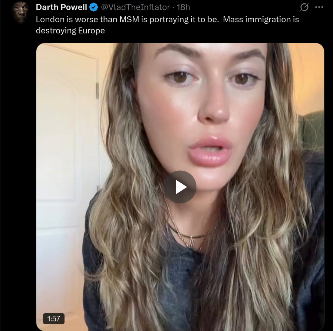Image resolution: width=333 pixels, height=331 pixels.
Task: Click the 18h post timestamp
Action: tap(183, 7)
